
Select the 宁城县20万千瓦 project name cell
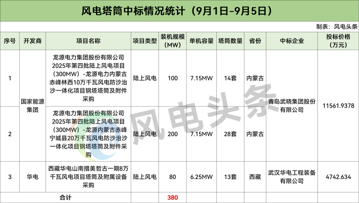(88, 134)
